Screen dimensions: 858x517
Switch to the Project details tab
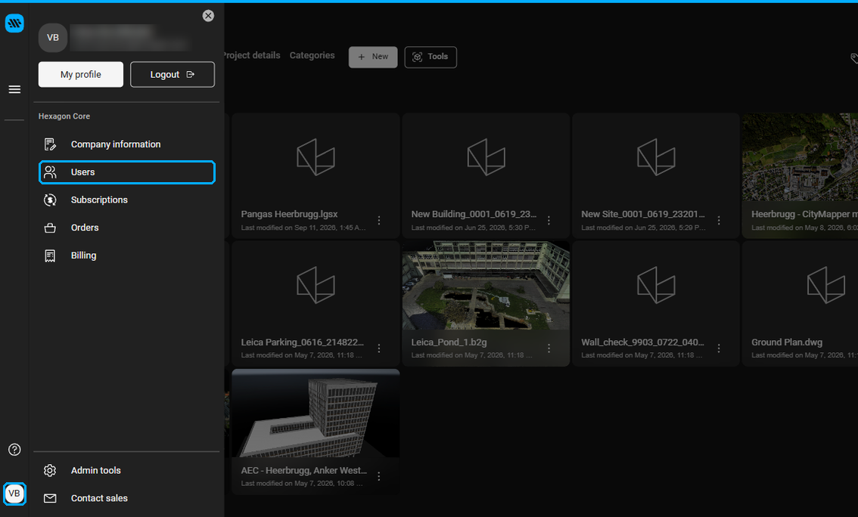pyautogui.click(x=252, y=55)
